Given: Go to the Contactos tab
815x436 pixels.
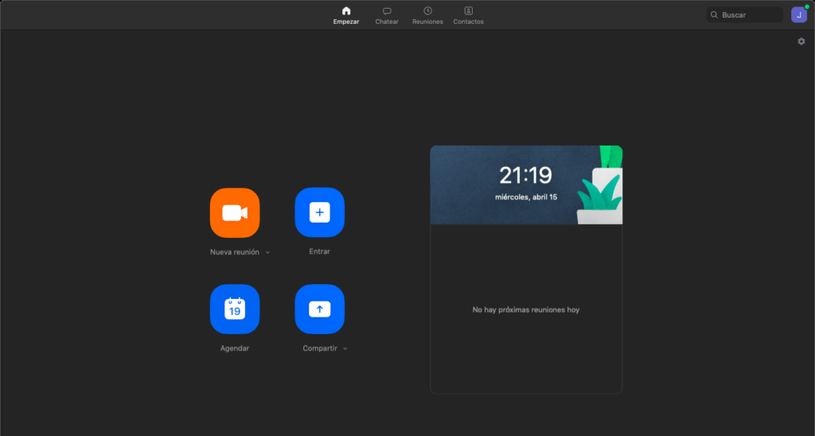Looking at the screenshot, I should 468,15.
